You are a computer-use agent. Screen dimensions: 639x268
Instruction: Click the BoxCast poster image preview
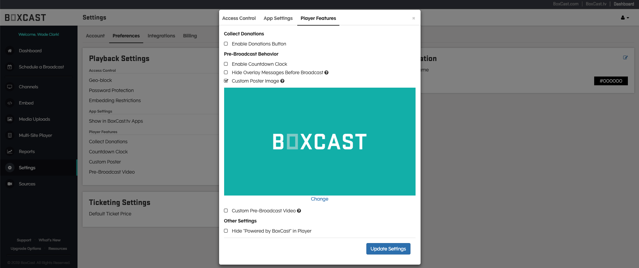pyautogui.click(x=319, y=142)
